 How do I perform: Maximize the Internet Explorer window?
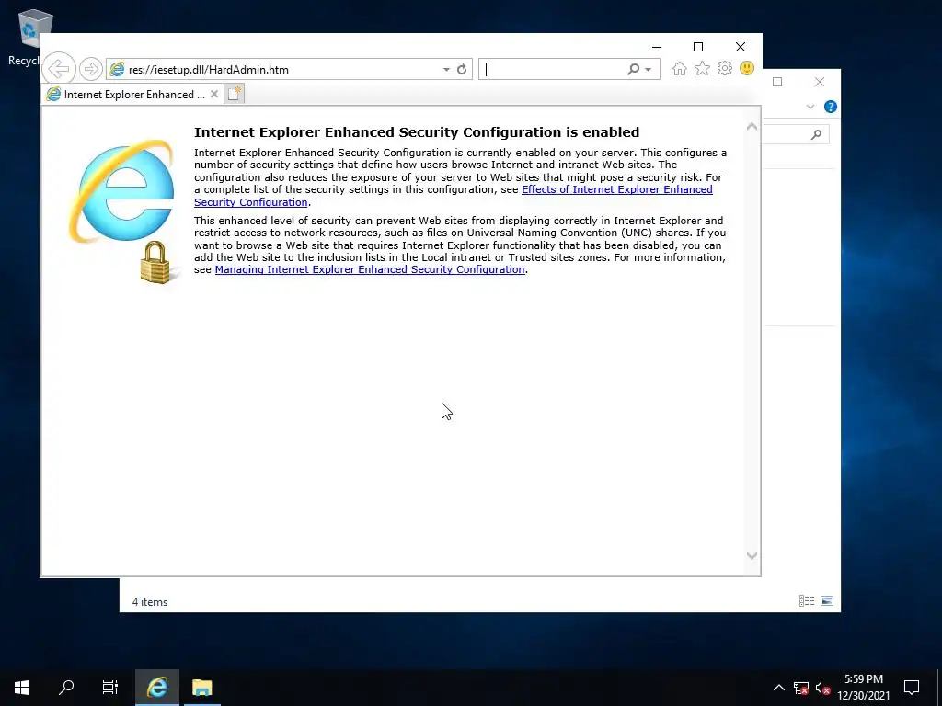pyautogui.click(x=698, y=47)
